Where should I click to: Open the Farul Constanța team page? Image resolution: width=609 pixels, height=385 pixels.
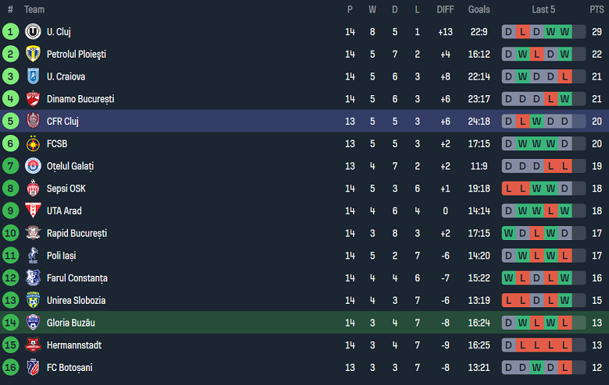point(77,278)
